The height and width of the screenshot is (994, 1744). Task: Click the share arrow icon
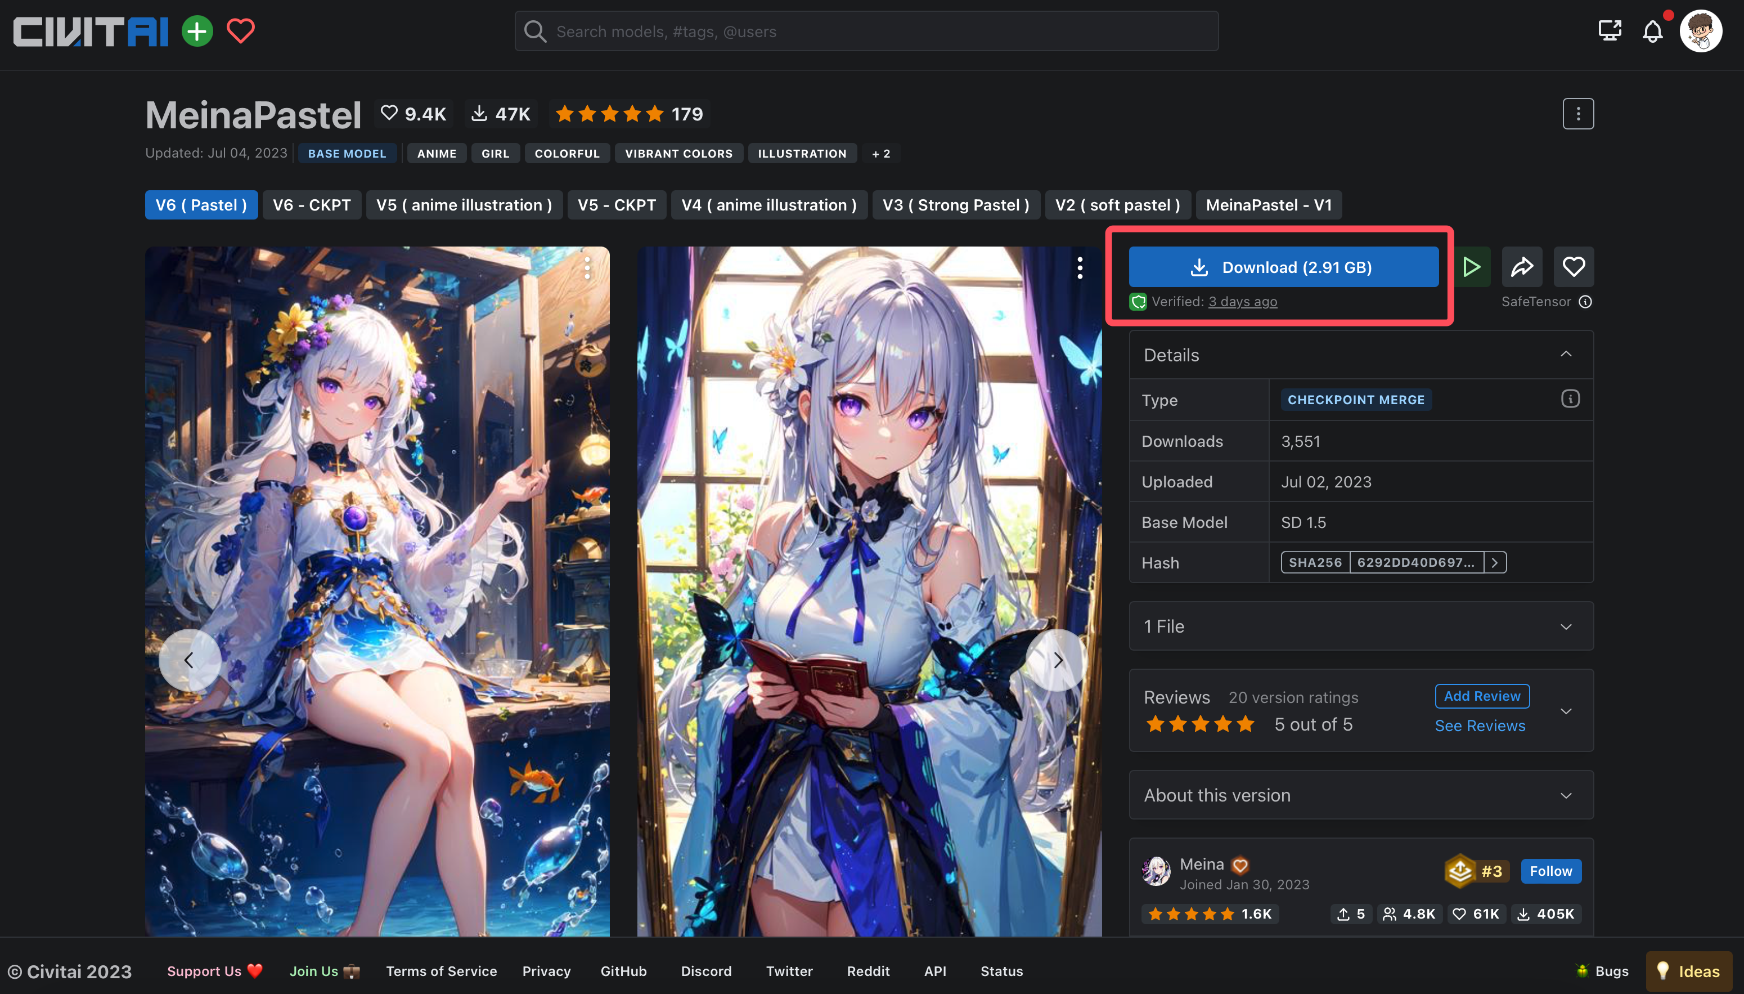click(x=1522, y=267)
